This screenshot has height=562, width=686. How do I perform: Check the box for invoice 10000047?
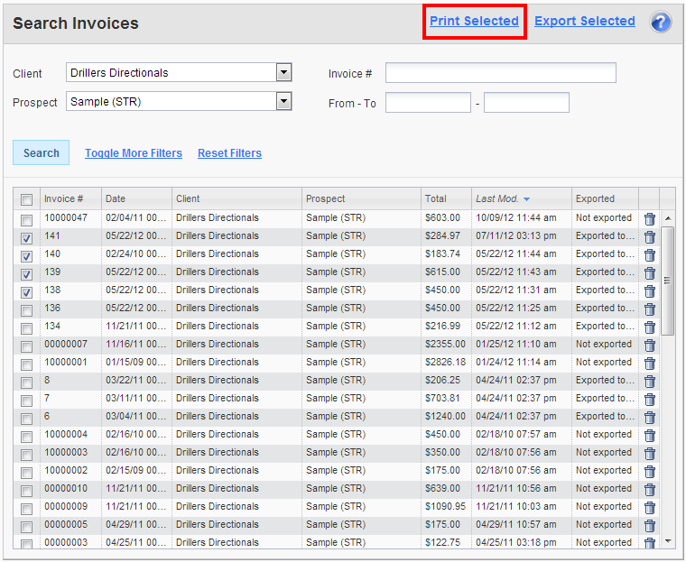coord(26,219)
